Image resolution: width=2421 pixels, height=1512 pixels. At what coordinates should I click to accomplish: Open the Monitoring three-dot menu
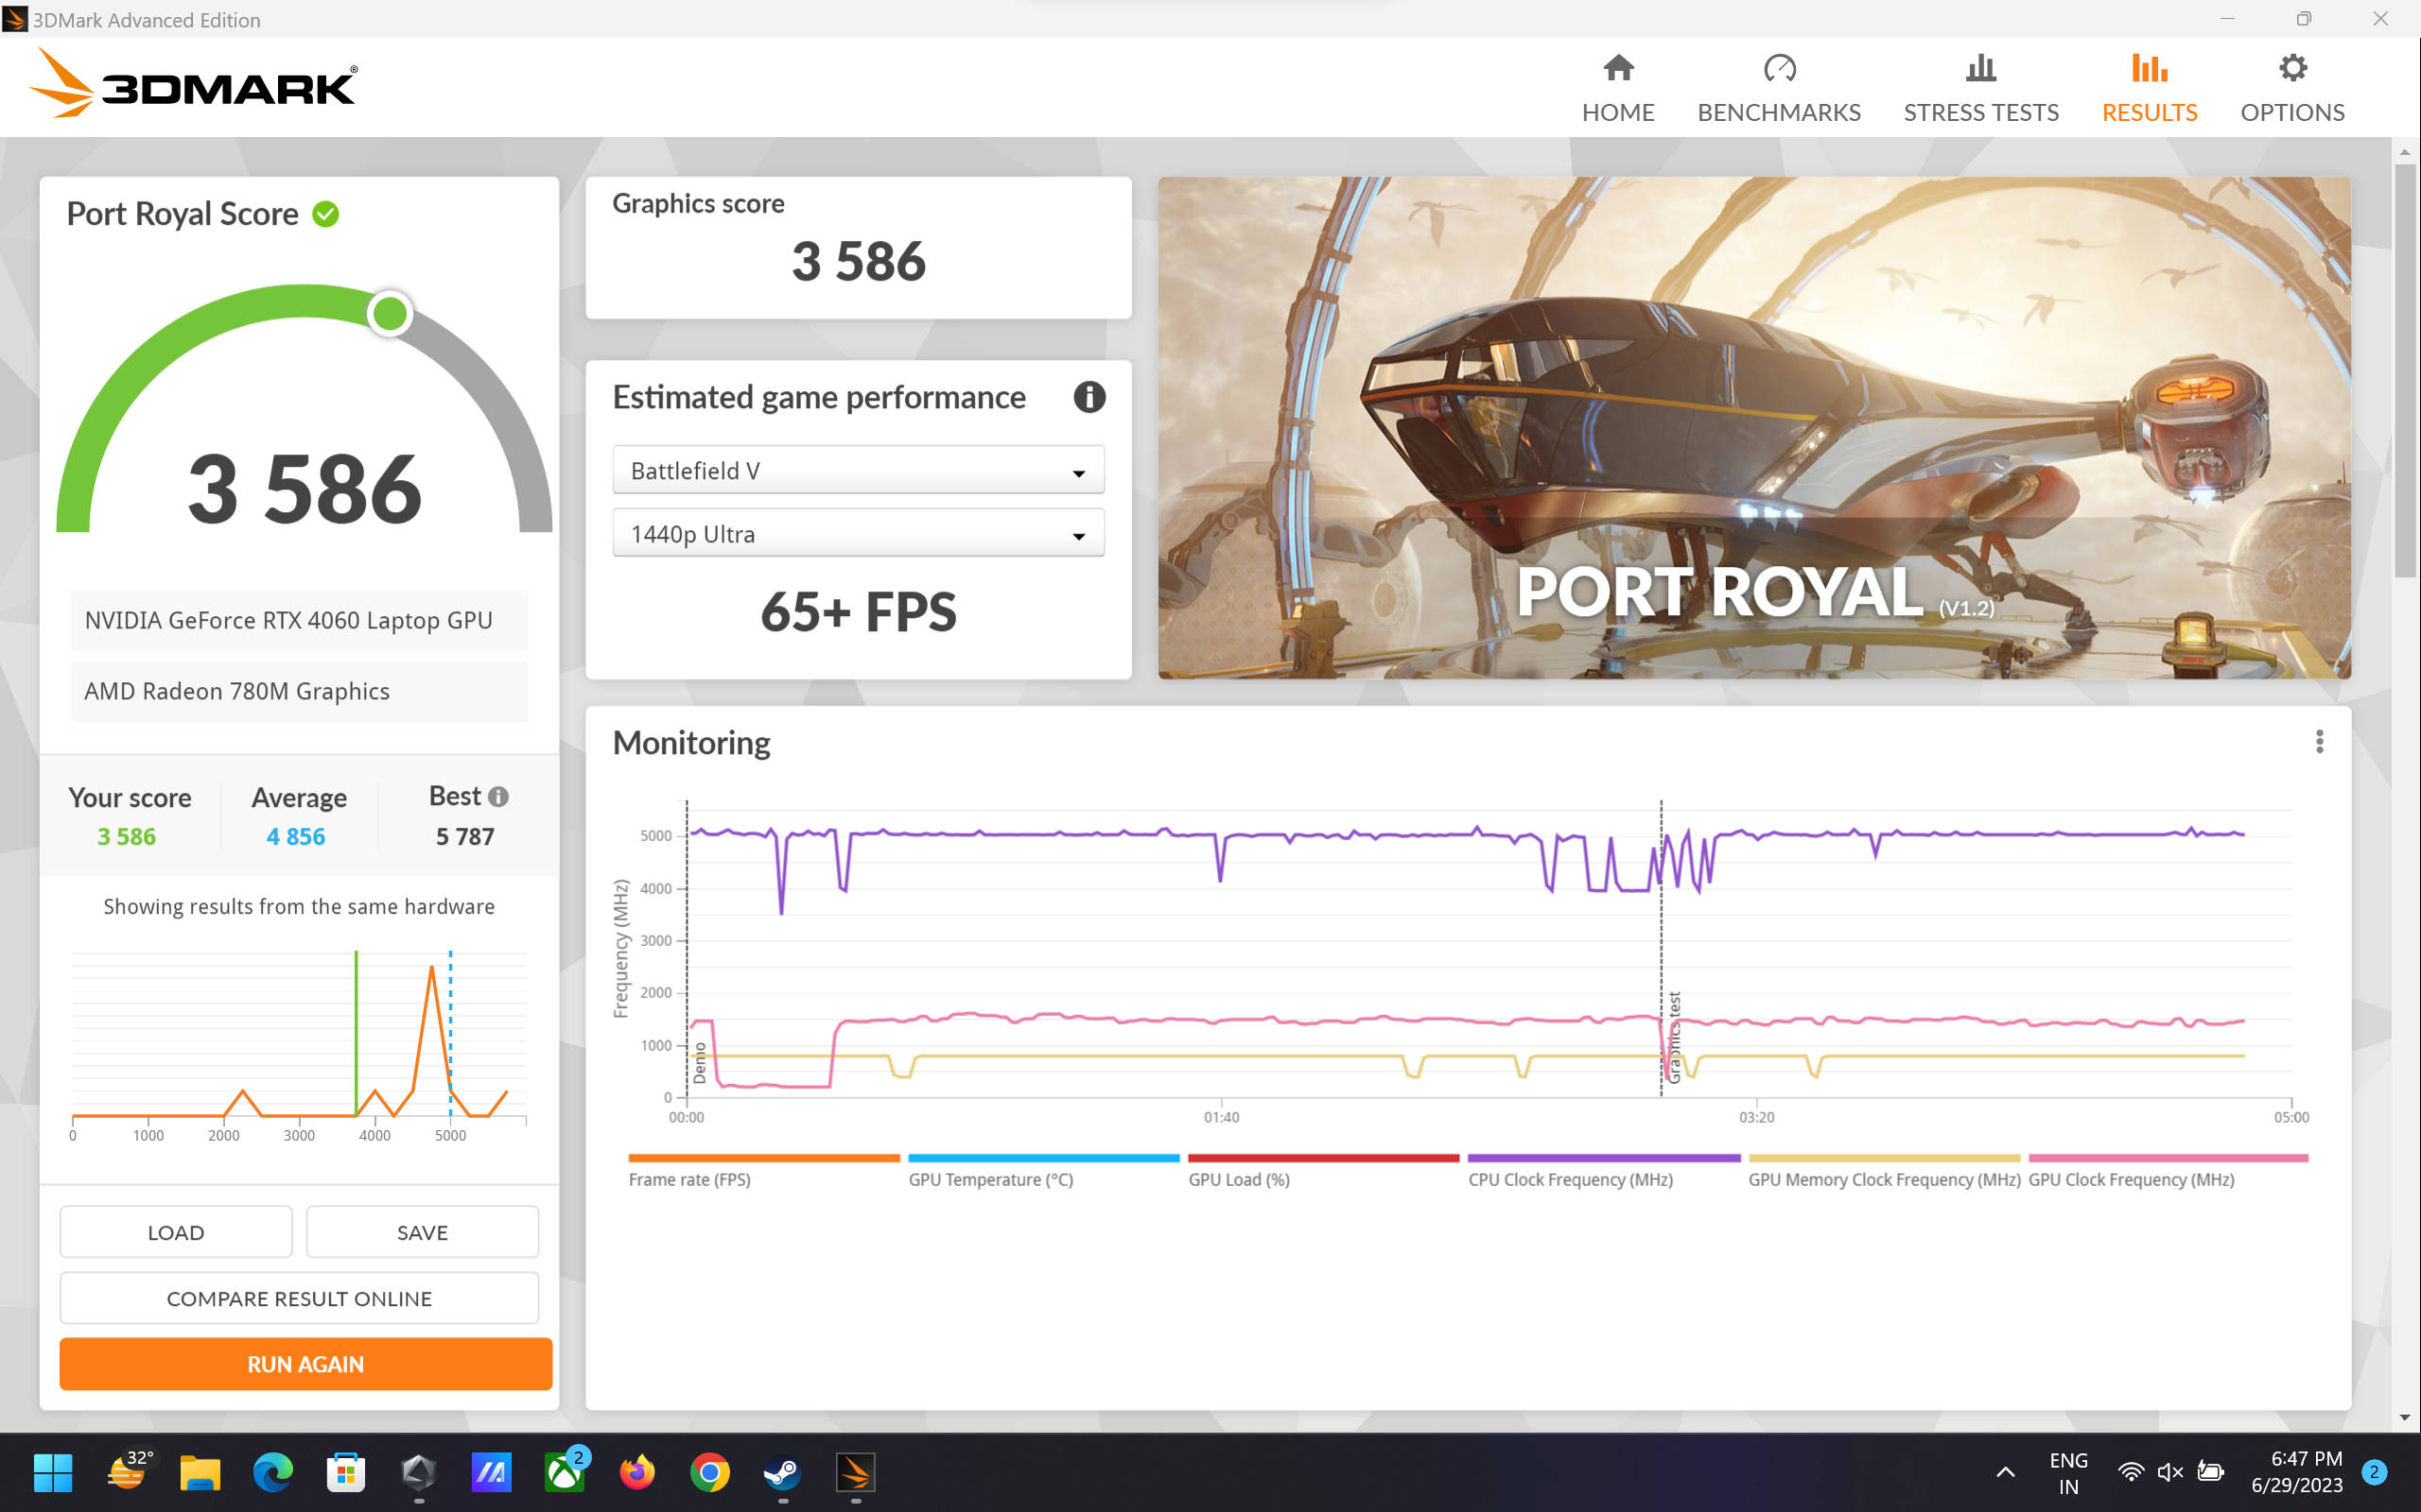(x=2318, y=741)
